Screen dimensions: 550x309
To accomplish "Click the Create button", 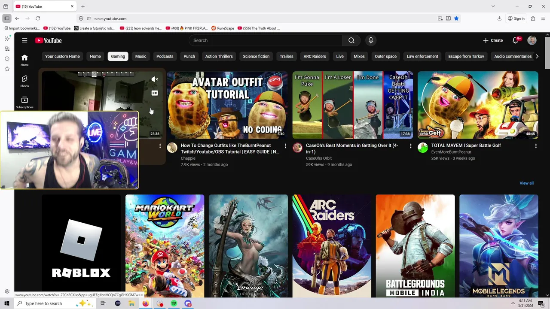I will click(x=493, y=40).
